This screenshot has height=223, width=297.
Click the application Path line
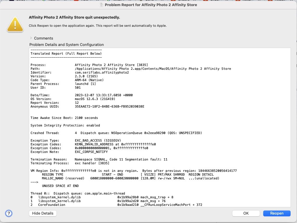point(131,69)
